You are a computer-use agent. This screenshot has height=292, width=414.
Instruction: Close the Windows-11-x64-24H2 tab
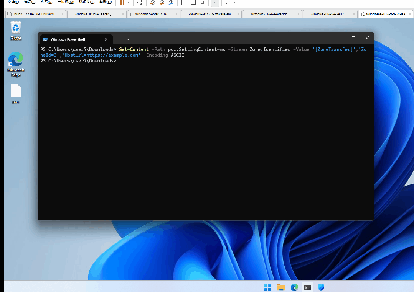(354, 14)
